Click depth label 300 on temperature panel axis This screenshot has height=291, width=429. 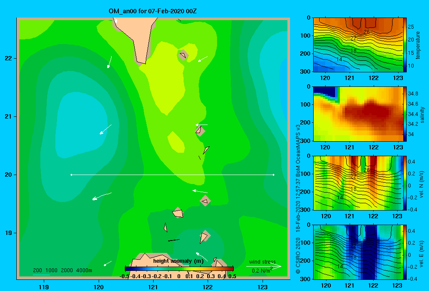pyautogui.click(x=305, y=71)
